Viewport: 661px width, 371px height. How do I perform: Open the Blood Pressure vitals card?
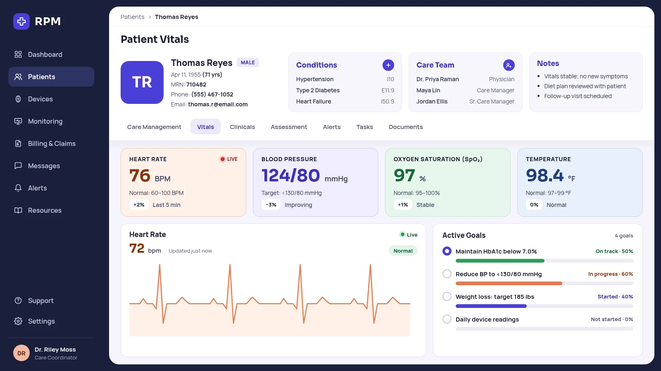click(x=316, y=182)
